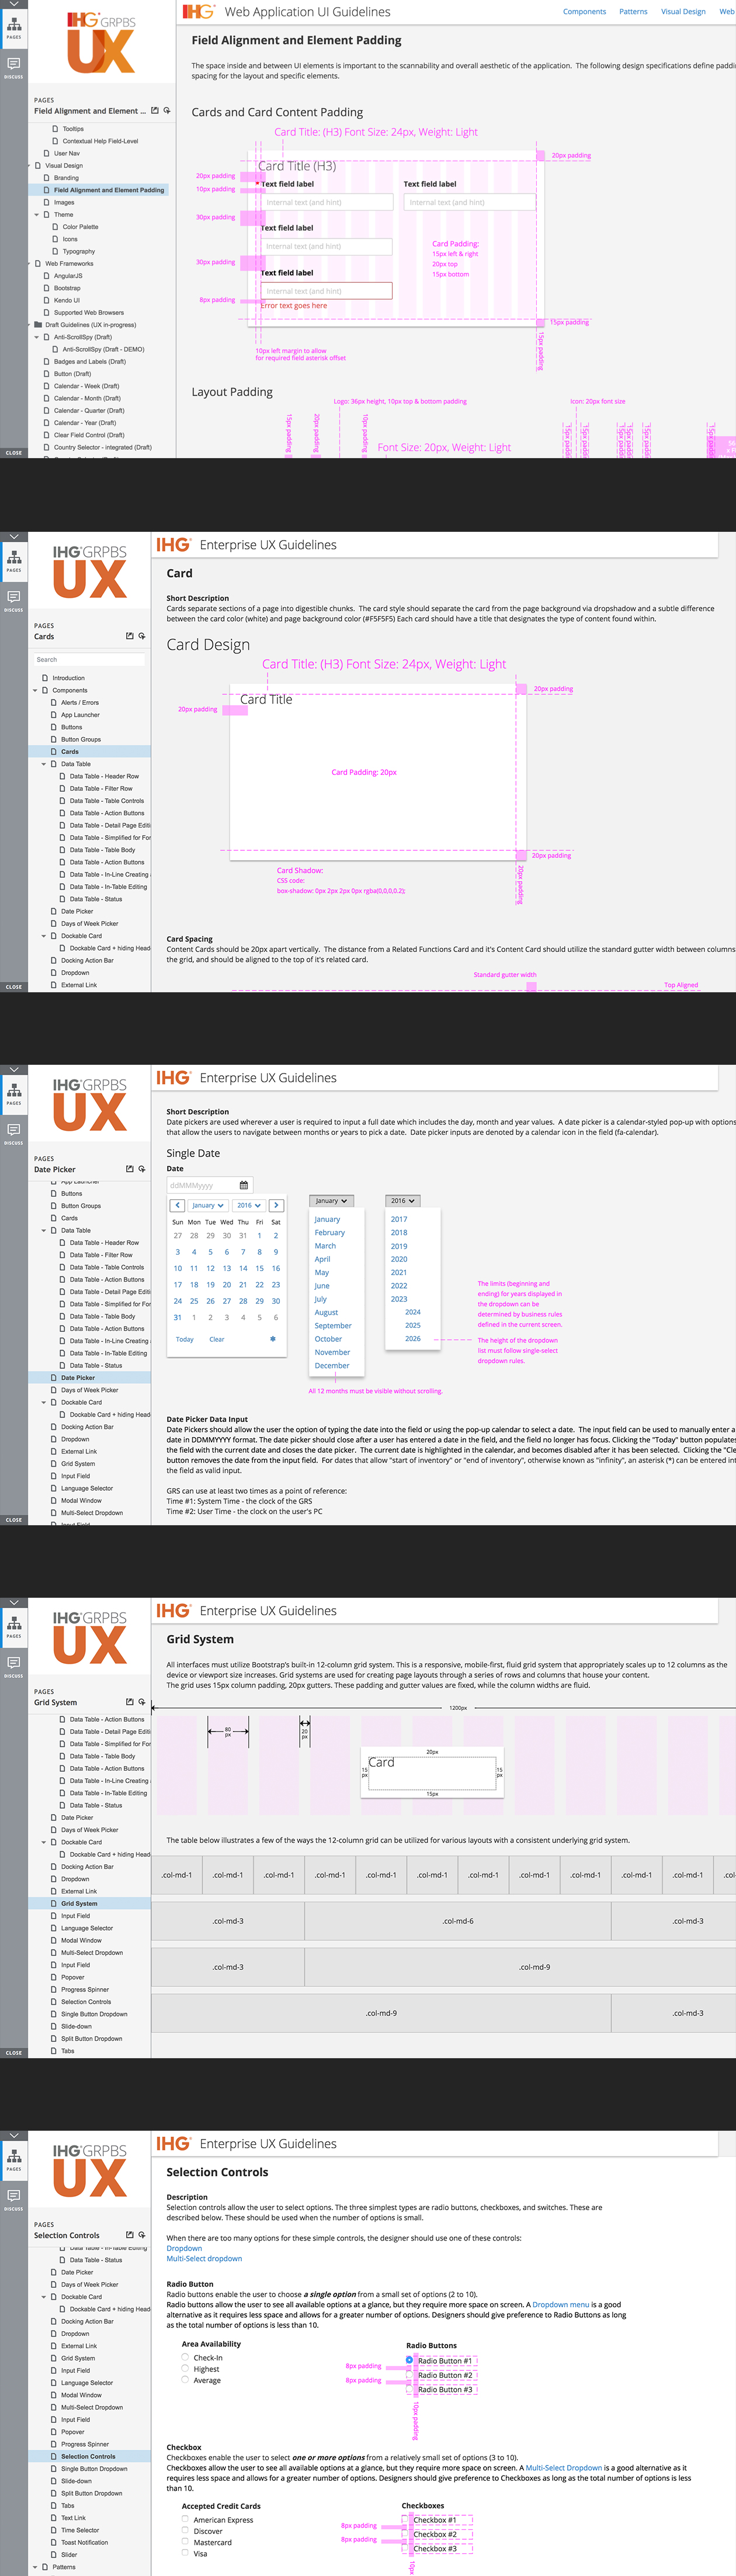
Task: Collapse the Components node in Cards sidebar
Action: pyautogui.click(x=35, y=690)
